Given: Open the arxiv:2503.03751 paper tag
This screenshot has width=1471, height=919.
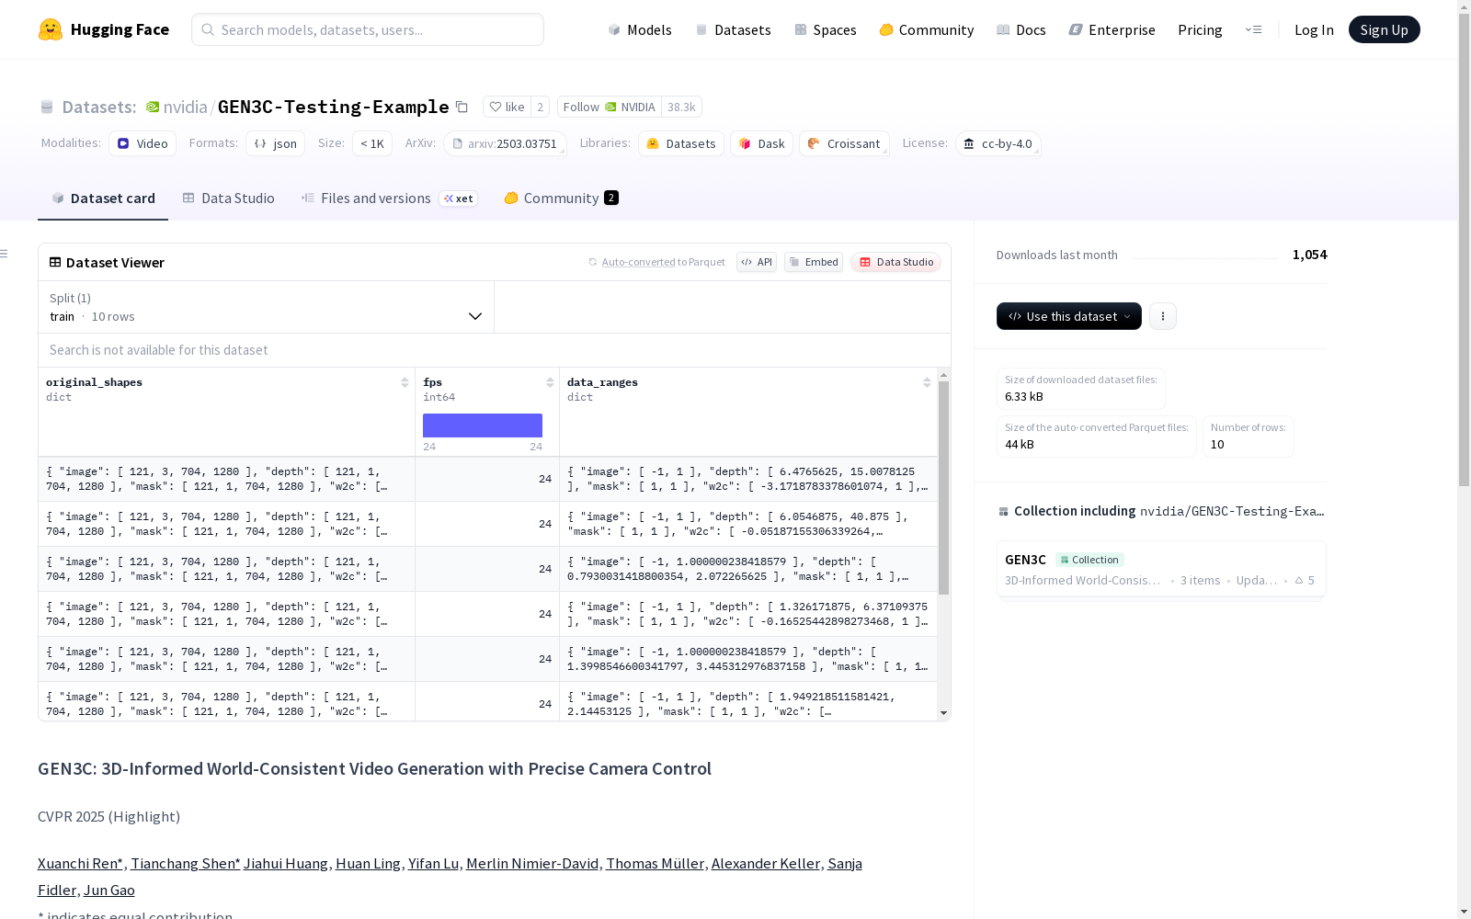Looking at the screenshot, I should click(x=505, y=143).
